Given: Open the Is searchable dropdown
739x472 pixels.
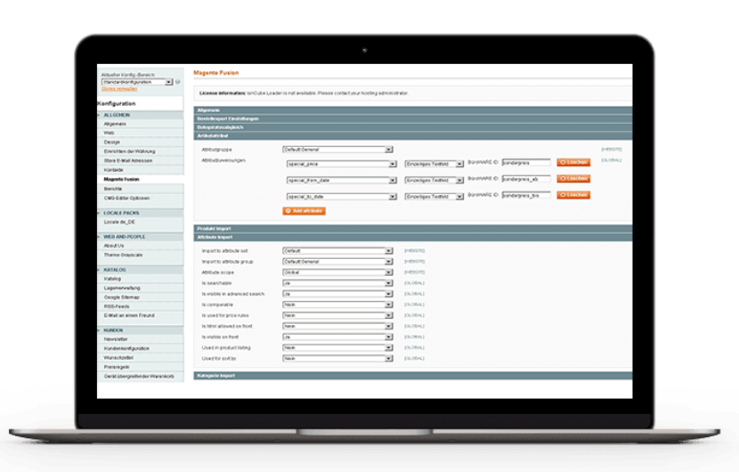Looking at the screenshot, I should coord(337,283).
